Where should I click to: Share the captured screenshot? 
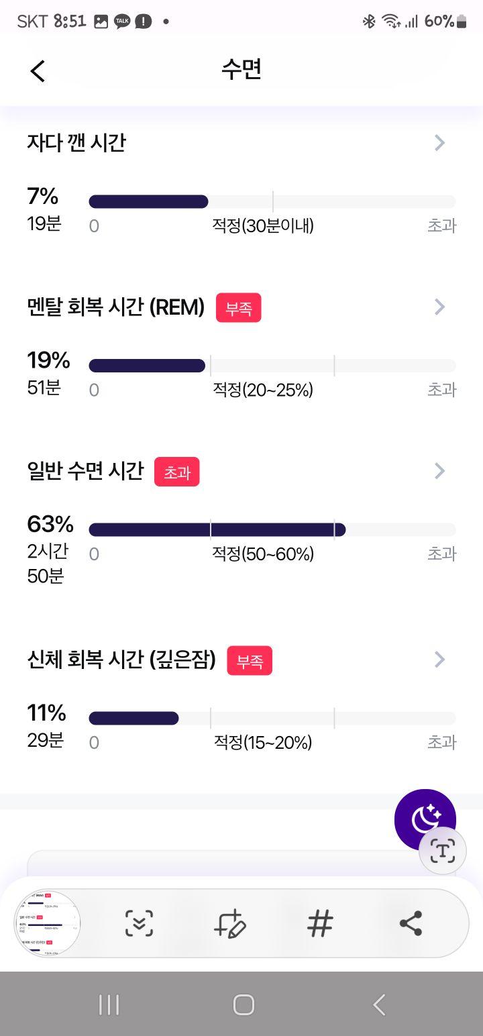[411, 923]
